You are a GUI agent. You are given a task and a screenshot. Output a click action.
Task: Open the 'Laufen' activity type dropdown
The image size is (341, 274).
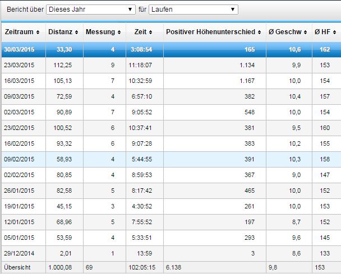(x=193, y=10)
